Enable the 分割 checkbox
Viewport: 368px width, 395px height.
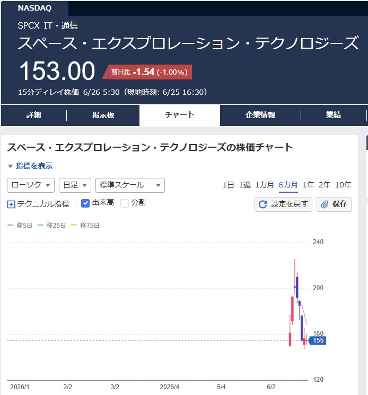(125, 203)
